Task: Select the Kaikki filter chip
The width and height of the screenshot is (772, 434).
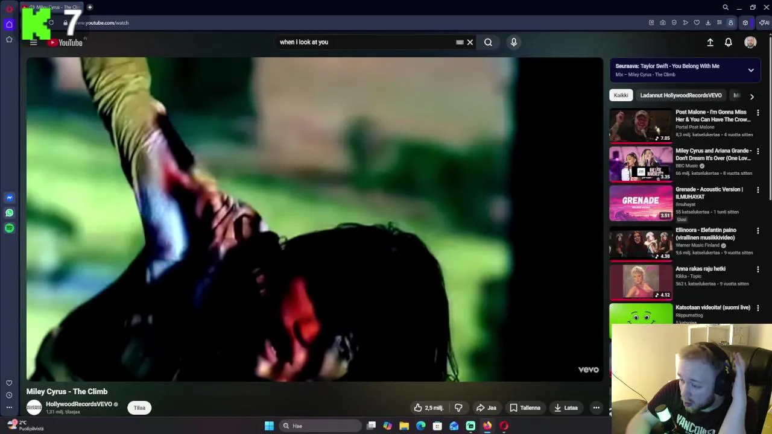Action: pos(621,95)
